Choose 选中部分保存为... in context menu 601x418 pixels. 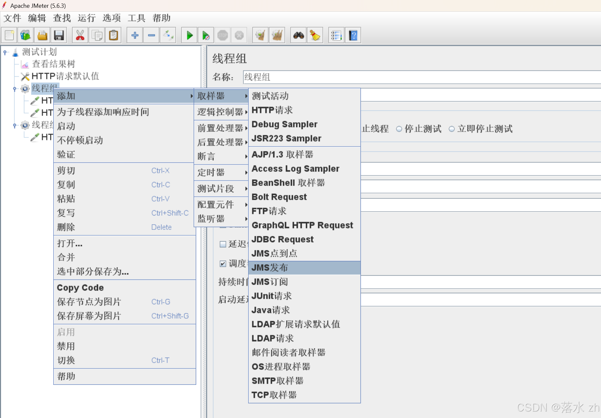[x=125, y=272]
